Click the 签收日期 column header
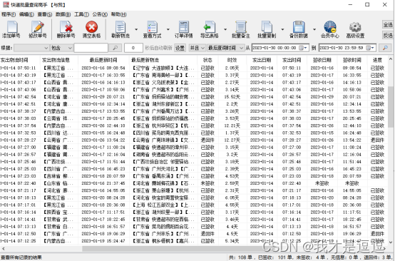The height and width of the screenshot is (261, 395). tap(322, 60)
